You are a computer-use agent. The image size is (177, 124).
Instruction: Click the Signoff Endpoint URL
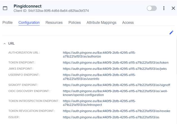click(116, 85)
